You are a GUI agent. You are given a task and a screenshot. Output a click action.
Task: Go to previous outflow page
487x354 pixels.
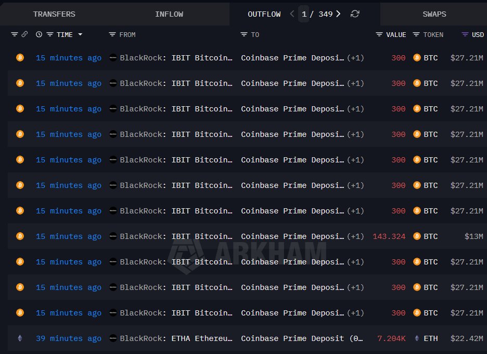[292, 14]
